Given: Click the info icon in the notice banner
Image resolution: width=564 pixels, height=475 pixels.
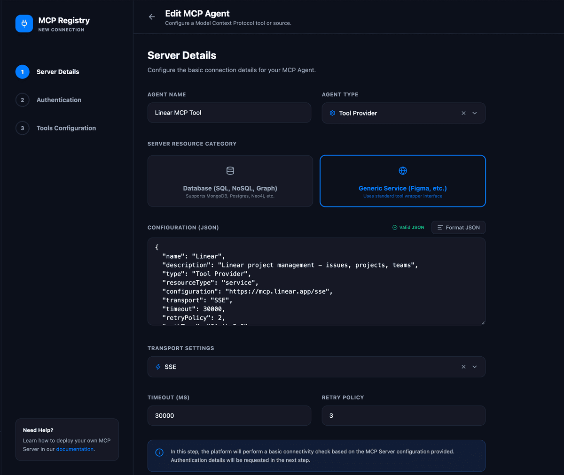Looking at the screenshot, I should 159,452.
